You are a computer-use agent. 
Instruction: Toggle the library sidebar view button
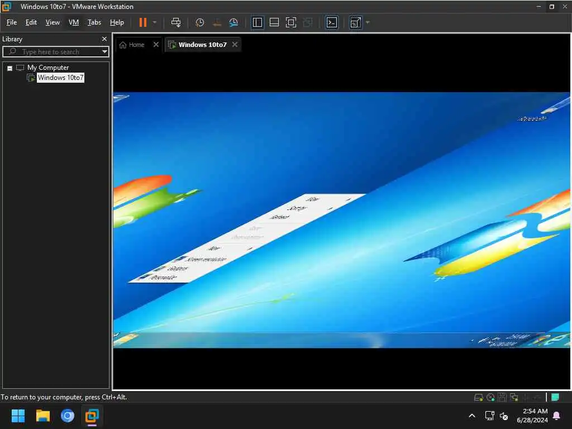coord(258,22)
